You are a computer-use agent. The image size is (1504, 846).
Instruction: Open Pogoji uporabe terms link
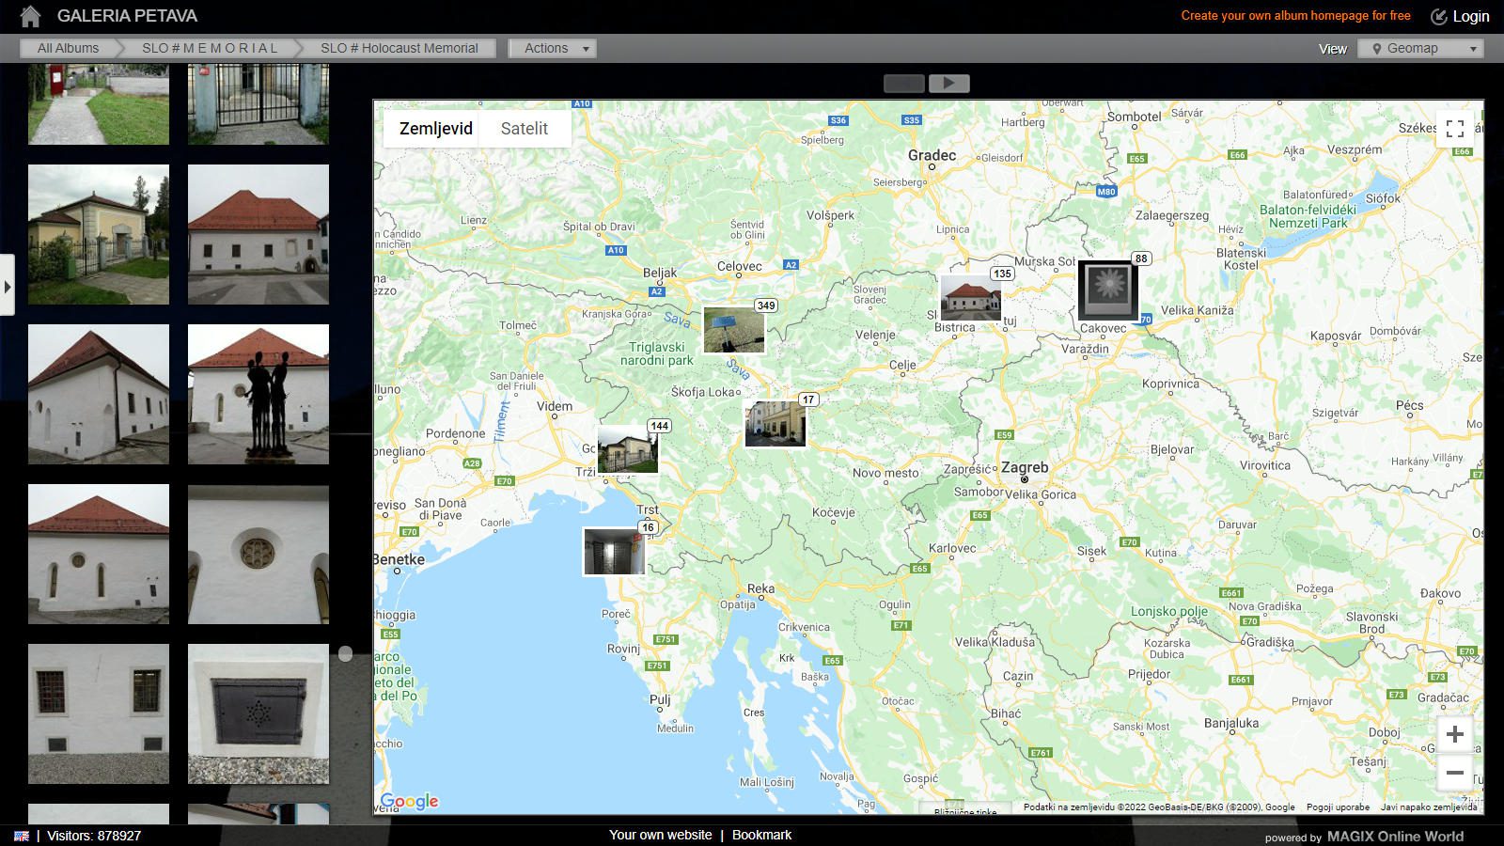1338,807
